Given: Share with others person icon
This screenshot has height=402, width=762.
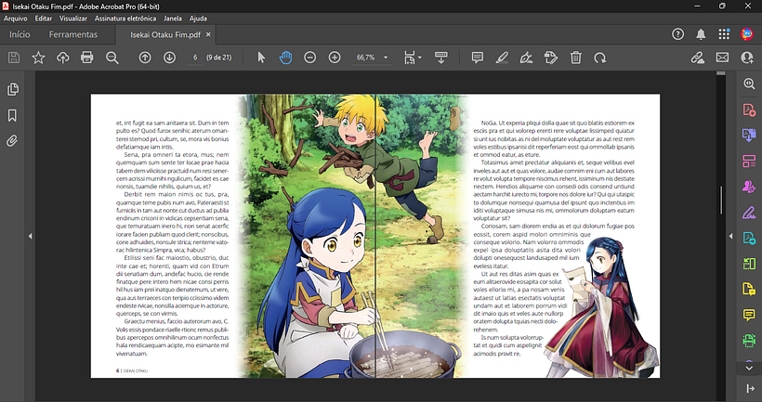Looking at the screenshot, I should [x=747, y=58].
